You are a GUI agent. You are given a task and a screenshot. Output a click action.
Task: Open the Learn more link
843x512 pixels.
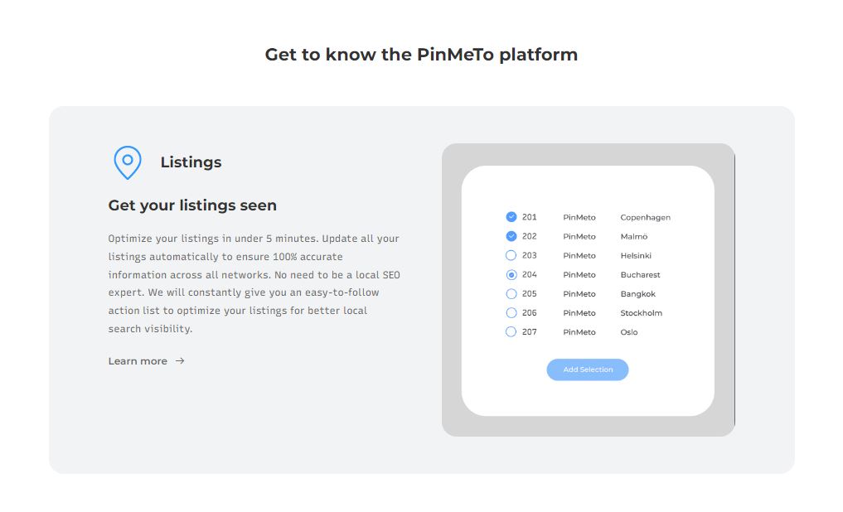[x=138, y=361]
